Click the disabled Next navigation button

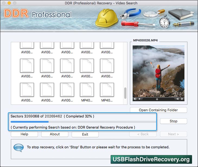[174, 134]
